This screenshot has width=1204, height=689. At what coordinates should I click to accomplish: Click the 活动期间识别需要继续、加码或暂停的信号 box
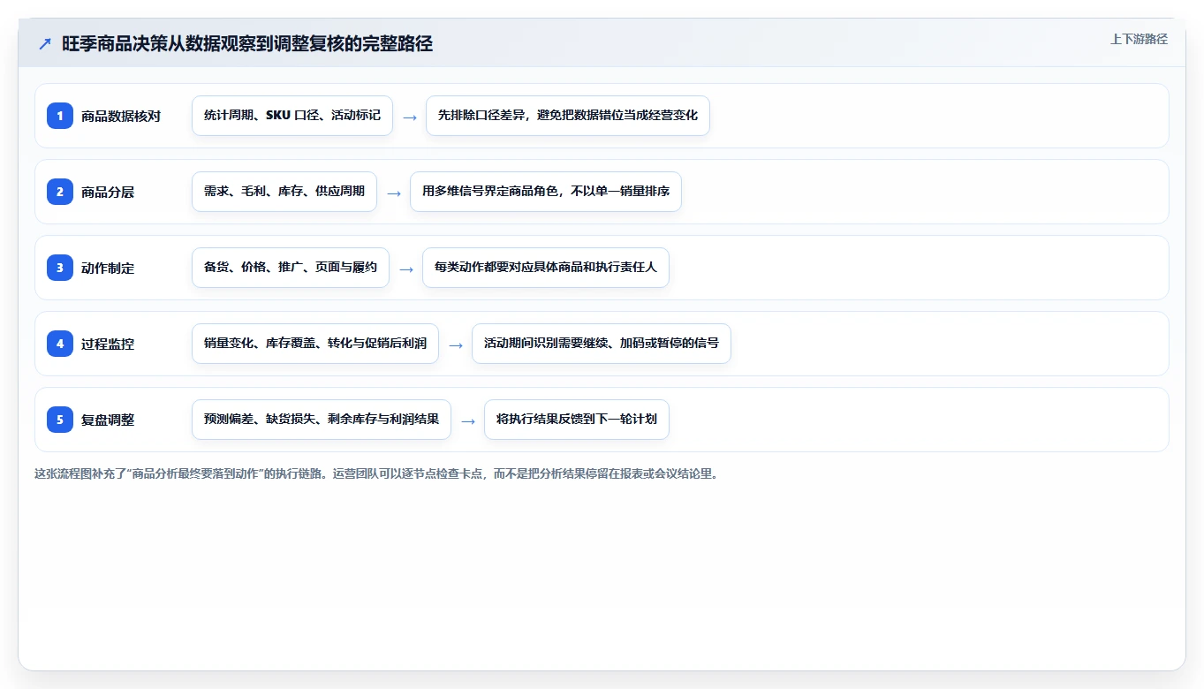click(x=602, y=344)
